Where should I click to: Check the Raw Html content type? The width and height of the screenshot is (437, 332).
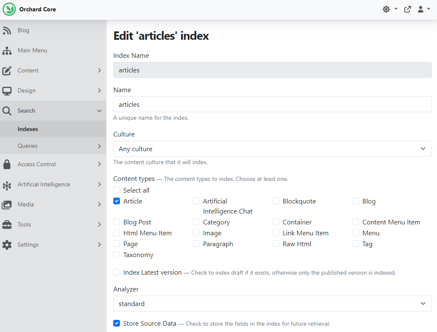[276, 244]
